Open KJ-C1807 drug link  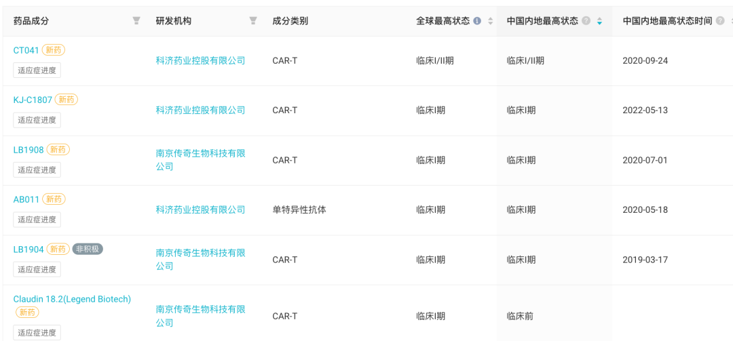pyautogui.click(x=33, y=100)
